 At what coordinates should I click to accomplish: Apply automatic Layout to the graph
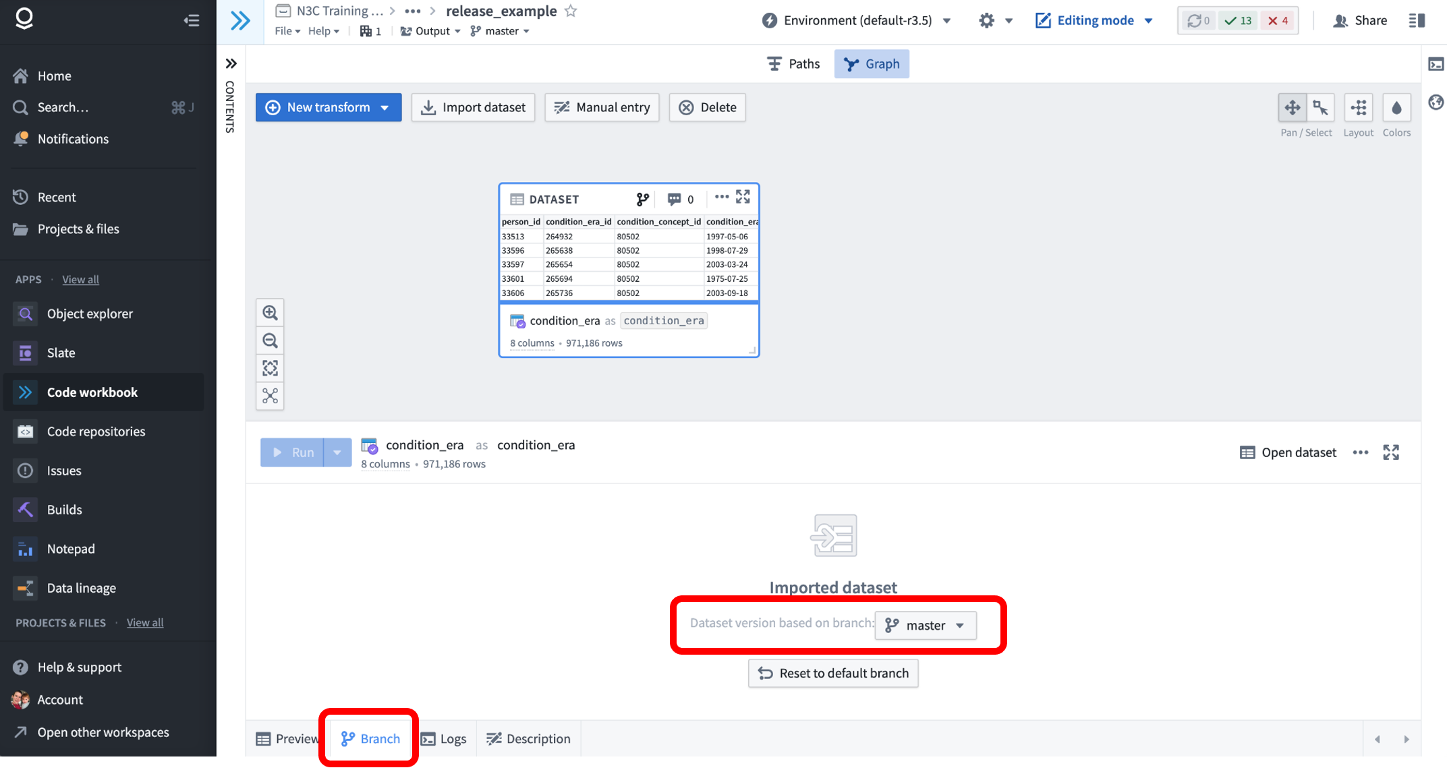(1358, 107)
